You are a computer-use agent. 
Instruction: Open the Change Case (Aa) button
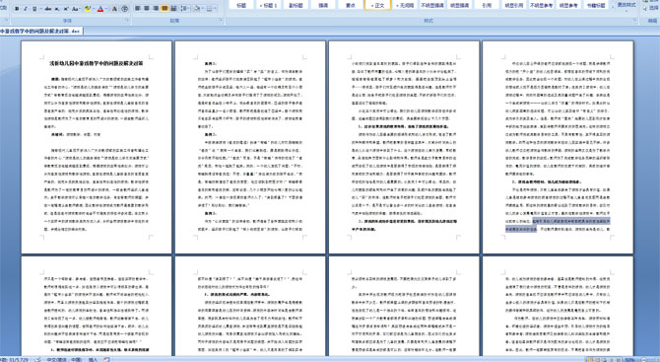point(75,9)
